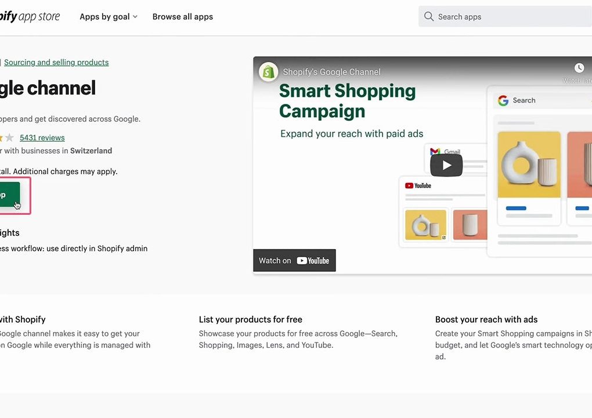Viewport: 592px width, 418px height.
Task: Click the Switzerland text in popularity line
Action: click(x=91, y=151)
